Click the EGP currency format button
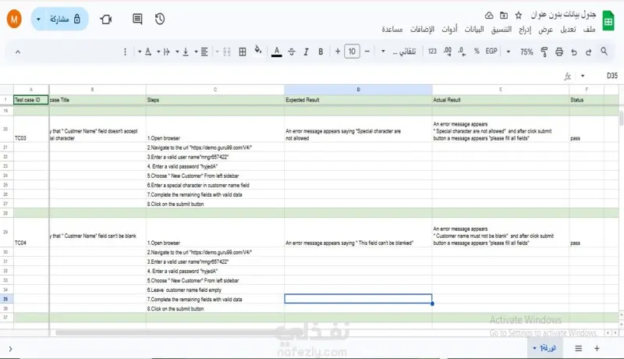 491,52
